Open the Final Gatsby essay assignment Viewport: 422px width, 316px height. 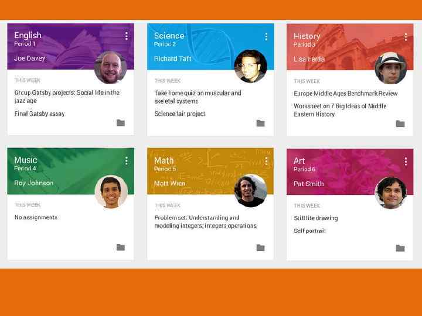pos(40,114)
